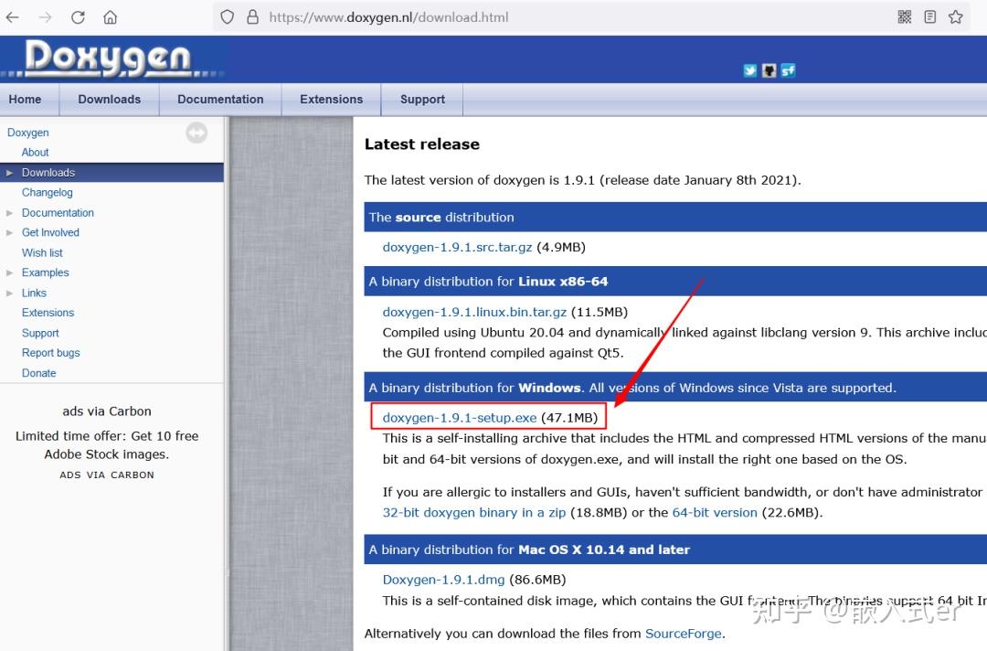
Task: Download doxygen-1.9.1.src.tar.gz link
Action: tap(457, 247)
